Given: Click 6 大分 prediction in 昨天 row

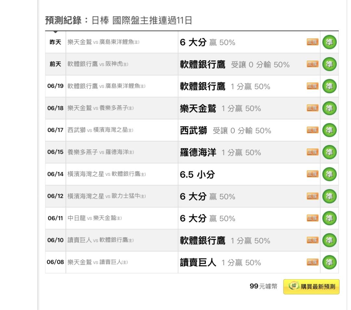Looking at the screenshot, I should point(207,42).
